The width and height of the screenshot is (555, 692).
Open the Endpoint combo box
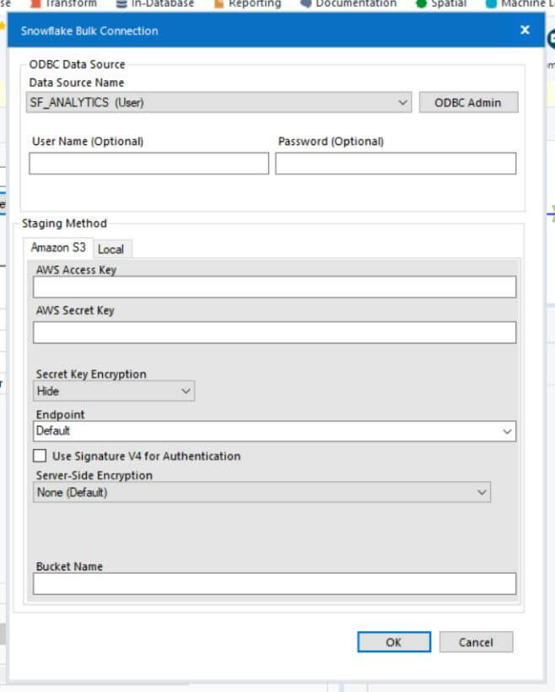tap(274, 431)
